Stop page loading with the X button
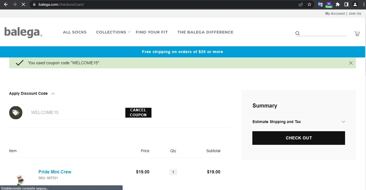366x190 pixels. click(x=23, y=4)
